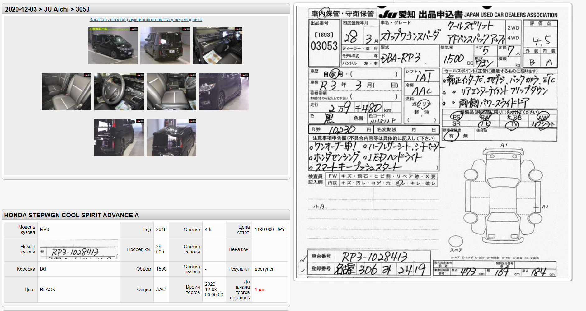The width and height of the screenshot is (586, 311).
Task: Select the 'Цена старт.' label
Action: (244, 230)
